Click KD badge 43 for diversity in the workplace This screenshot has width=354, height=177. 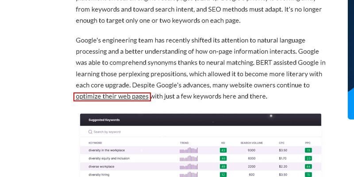click(x=223, y=150)
